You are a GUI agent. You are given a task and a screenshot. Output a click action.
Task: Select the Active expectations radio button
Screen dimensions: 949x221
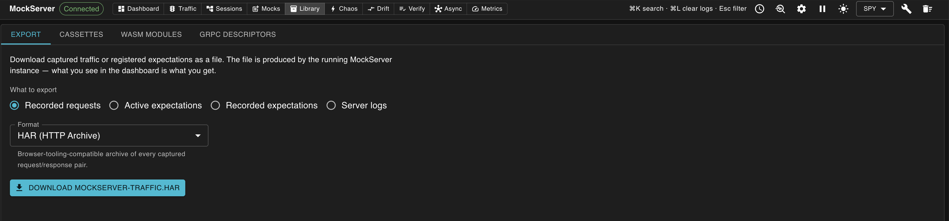(x=114, y=105)
